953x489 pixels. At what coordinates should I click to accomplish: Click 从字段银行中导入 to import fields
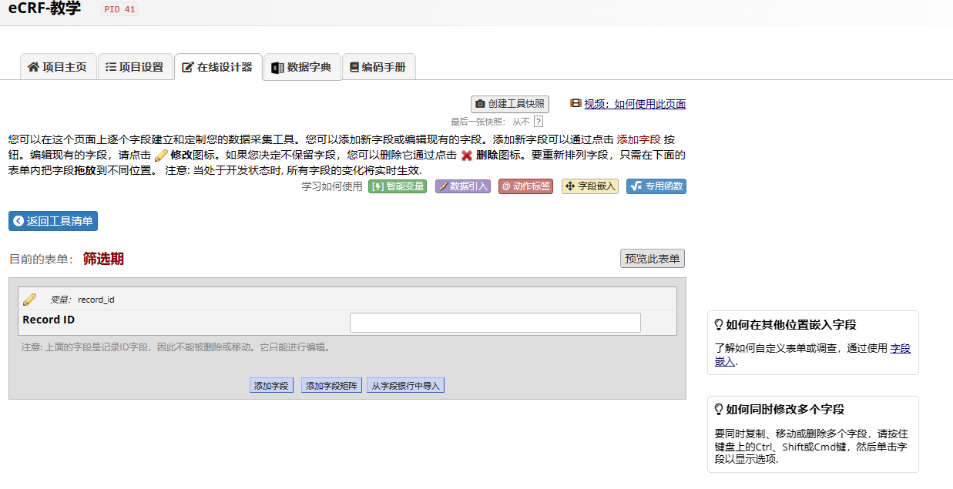pyautogui.click(x=405, y=384)
